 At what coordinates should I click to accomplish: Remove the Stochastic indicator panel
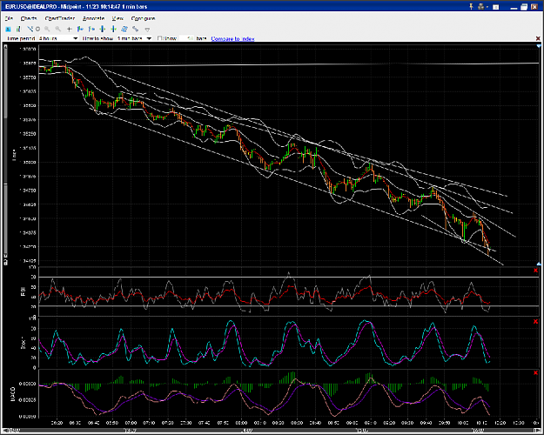click(x=535, y=322)
